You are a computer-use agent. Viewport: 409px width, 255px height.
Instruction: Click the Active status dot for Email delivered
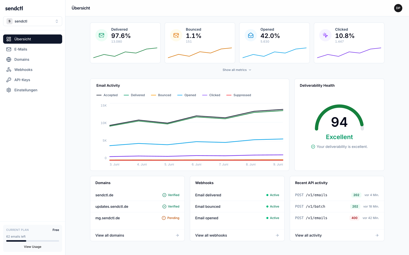pyautogui.click(x=267, y=195)
